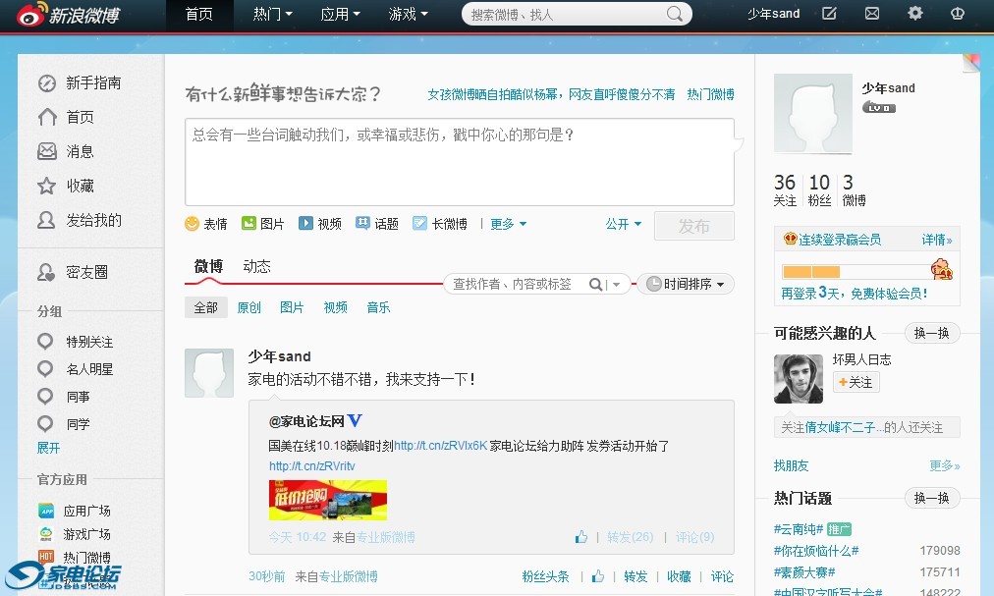Filter posts by 图片

coord(293,307)
